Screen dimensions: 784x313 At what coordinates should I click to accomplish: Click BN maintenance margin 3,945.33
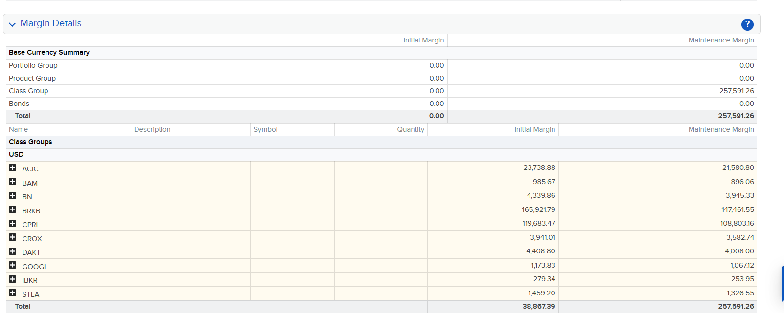pyautogui.click(x=740, y=195)
